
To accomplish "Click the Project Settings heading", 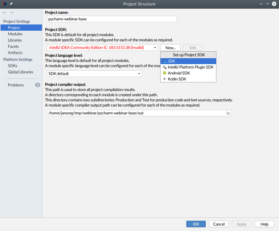I will click(x=17, y=21).
